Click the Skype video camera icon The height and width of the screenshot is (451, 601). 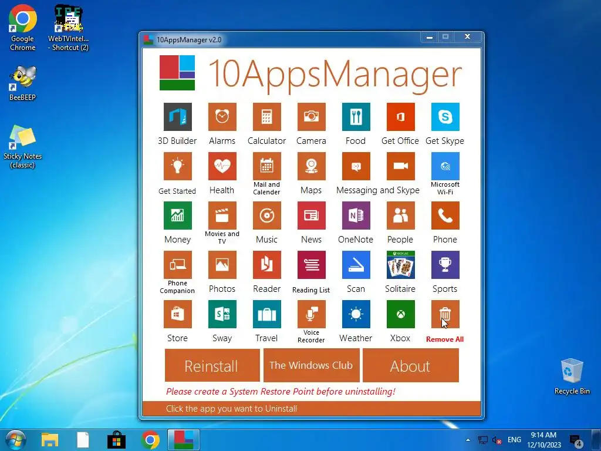400,166
